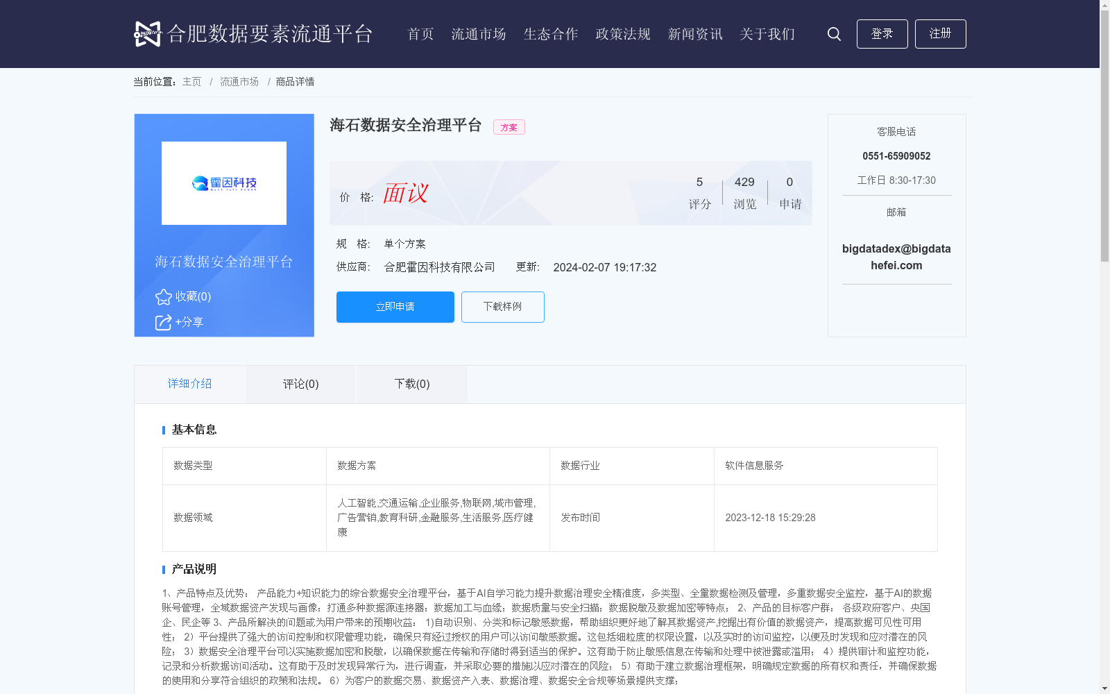Click the 方案 tag beside the title
This screenshot has height=694, width=1110.
coord(509,127)
